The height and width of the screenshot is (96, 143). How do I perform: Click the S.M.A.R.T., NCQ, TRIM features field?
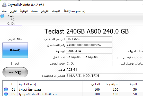point(104,76)
